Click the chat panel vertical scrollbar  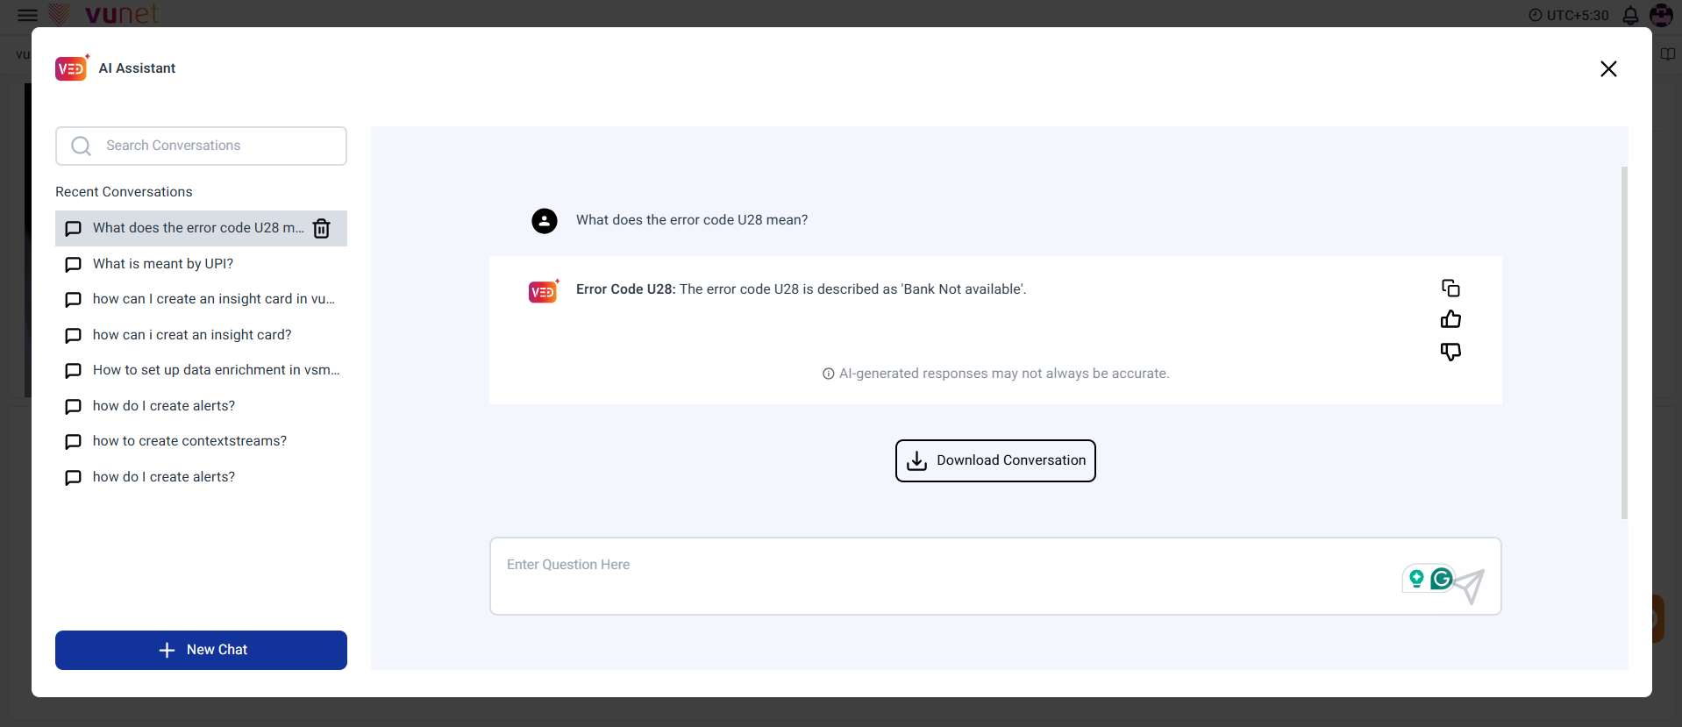(x=1624, y=342)
